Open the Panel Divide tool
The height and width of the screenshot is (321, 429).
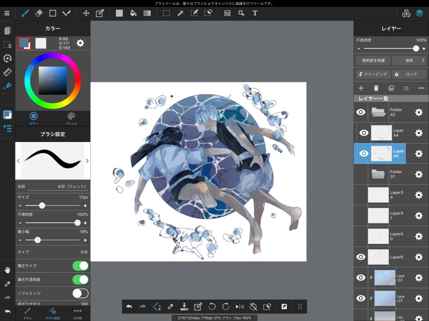click(x=227, y=13)
